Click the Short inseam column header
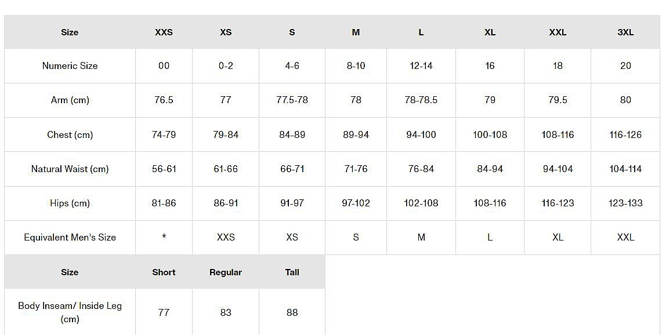The width and height of the screenshot is (662, 335). click(164, 272)
